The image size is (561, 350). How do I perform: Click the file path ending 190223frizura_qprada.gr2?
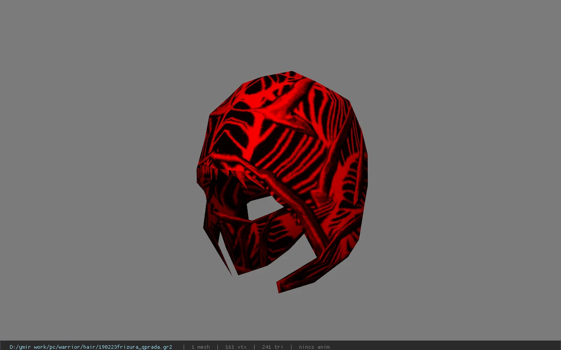pyautogui.click(x=91, y=347)
